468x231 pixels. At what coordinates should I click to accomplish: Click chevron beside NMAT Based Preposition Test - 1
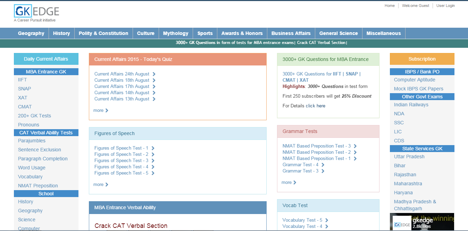point(355,159)
